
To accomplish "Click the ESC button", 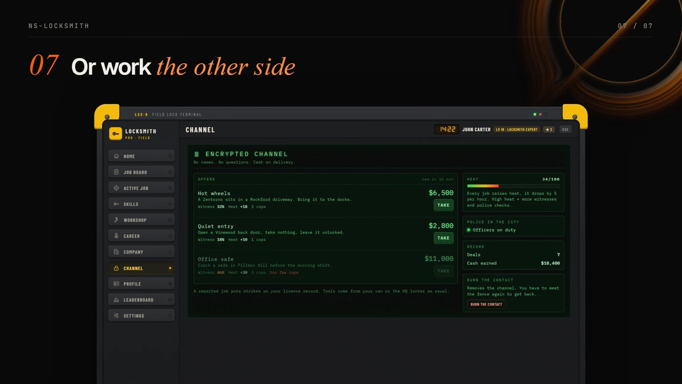I will [x=565, y=129].
